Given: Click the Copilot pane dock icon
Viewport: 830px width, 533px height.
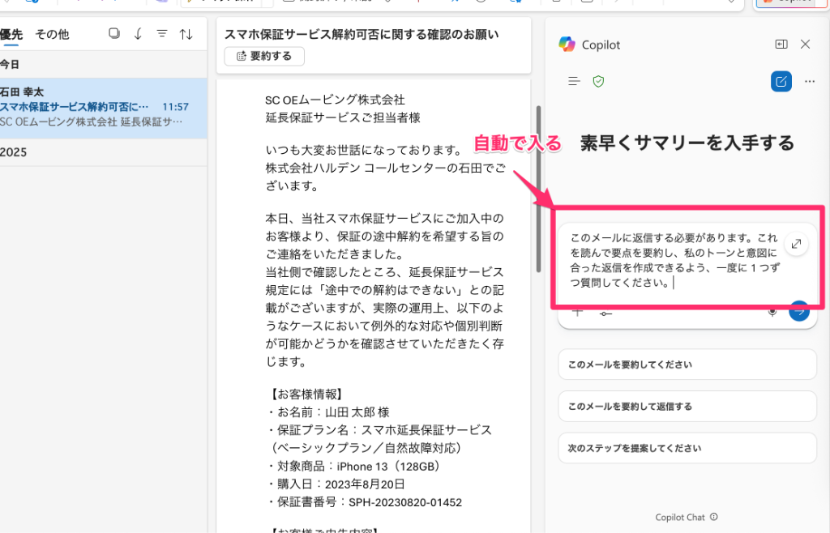Looking at the screenshot, I should pyautogui.click(x=781, y=45).
